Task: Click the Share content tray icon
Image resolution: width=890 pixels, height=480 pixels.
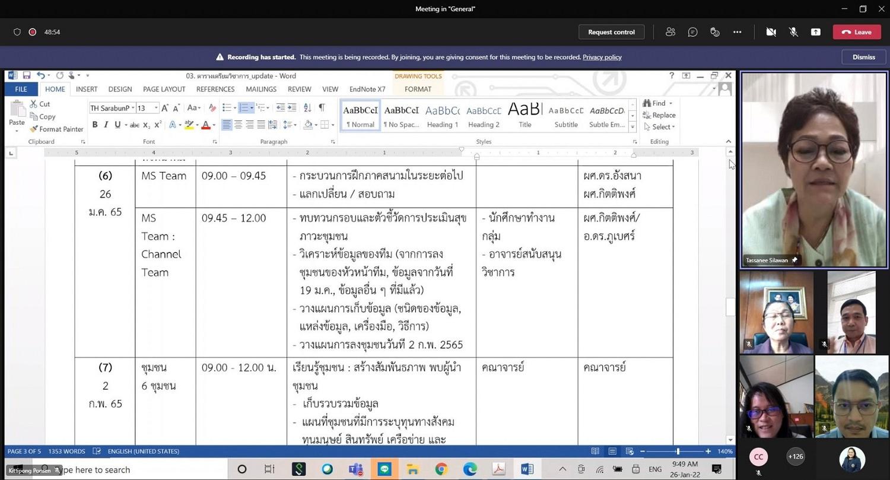Action: pos(816,32)
